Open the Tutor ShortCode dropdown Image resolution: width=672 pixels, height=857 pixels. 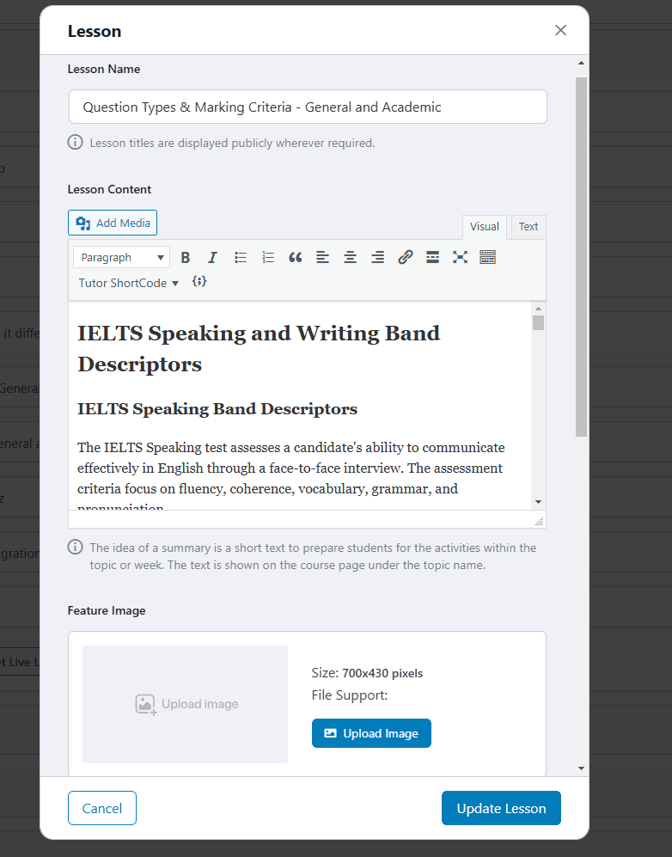click(x=128, y=283)
